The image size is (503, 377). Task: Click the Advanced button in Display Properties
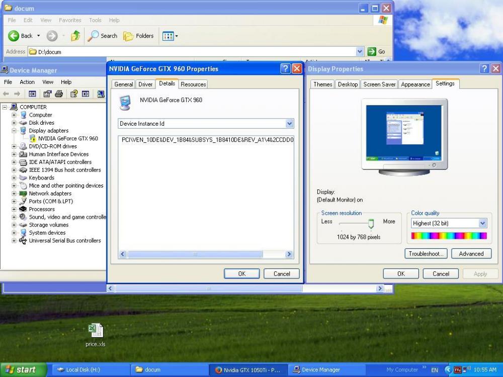coord(471,254)
